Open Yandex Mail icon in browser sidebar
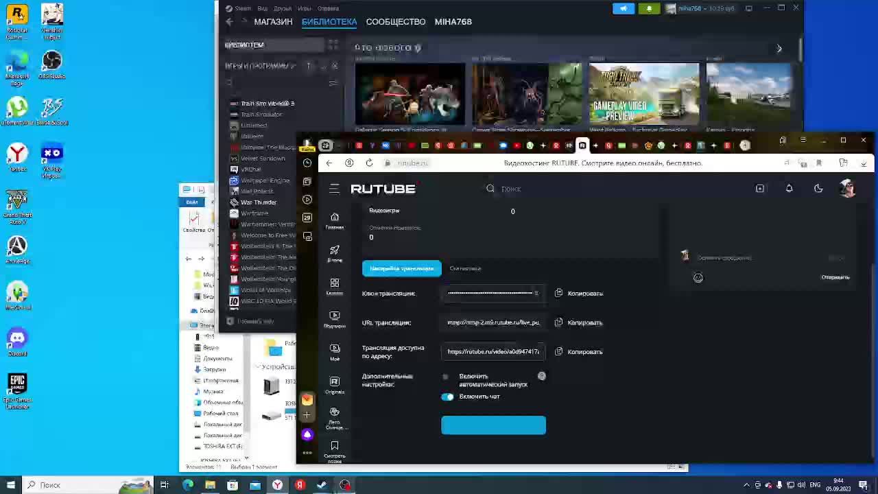 click(x=307, y=399)
